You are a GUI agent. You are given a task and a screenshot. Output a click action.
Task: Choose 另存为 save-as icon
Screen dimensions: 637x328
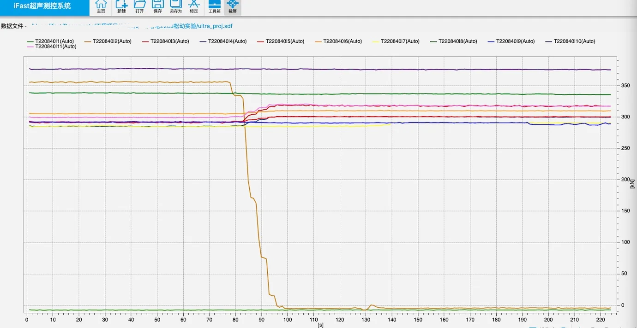(x=176, y=7)
